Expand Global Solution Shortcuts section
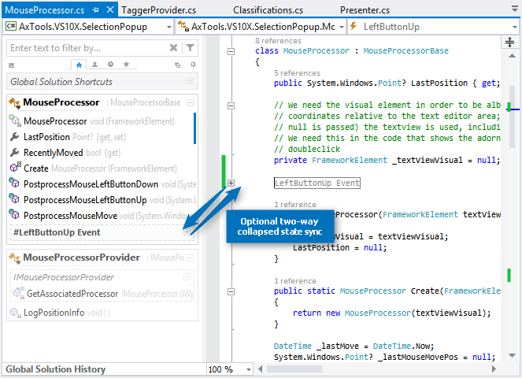 190,81
